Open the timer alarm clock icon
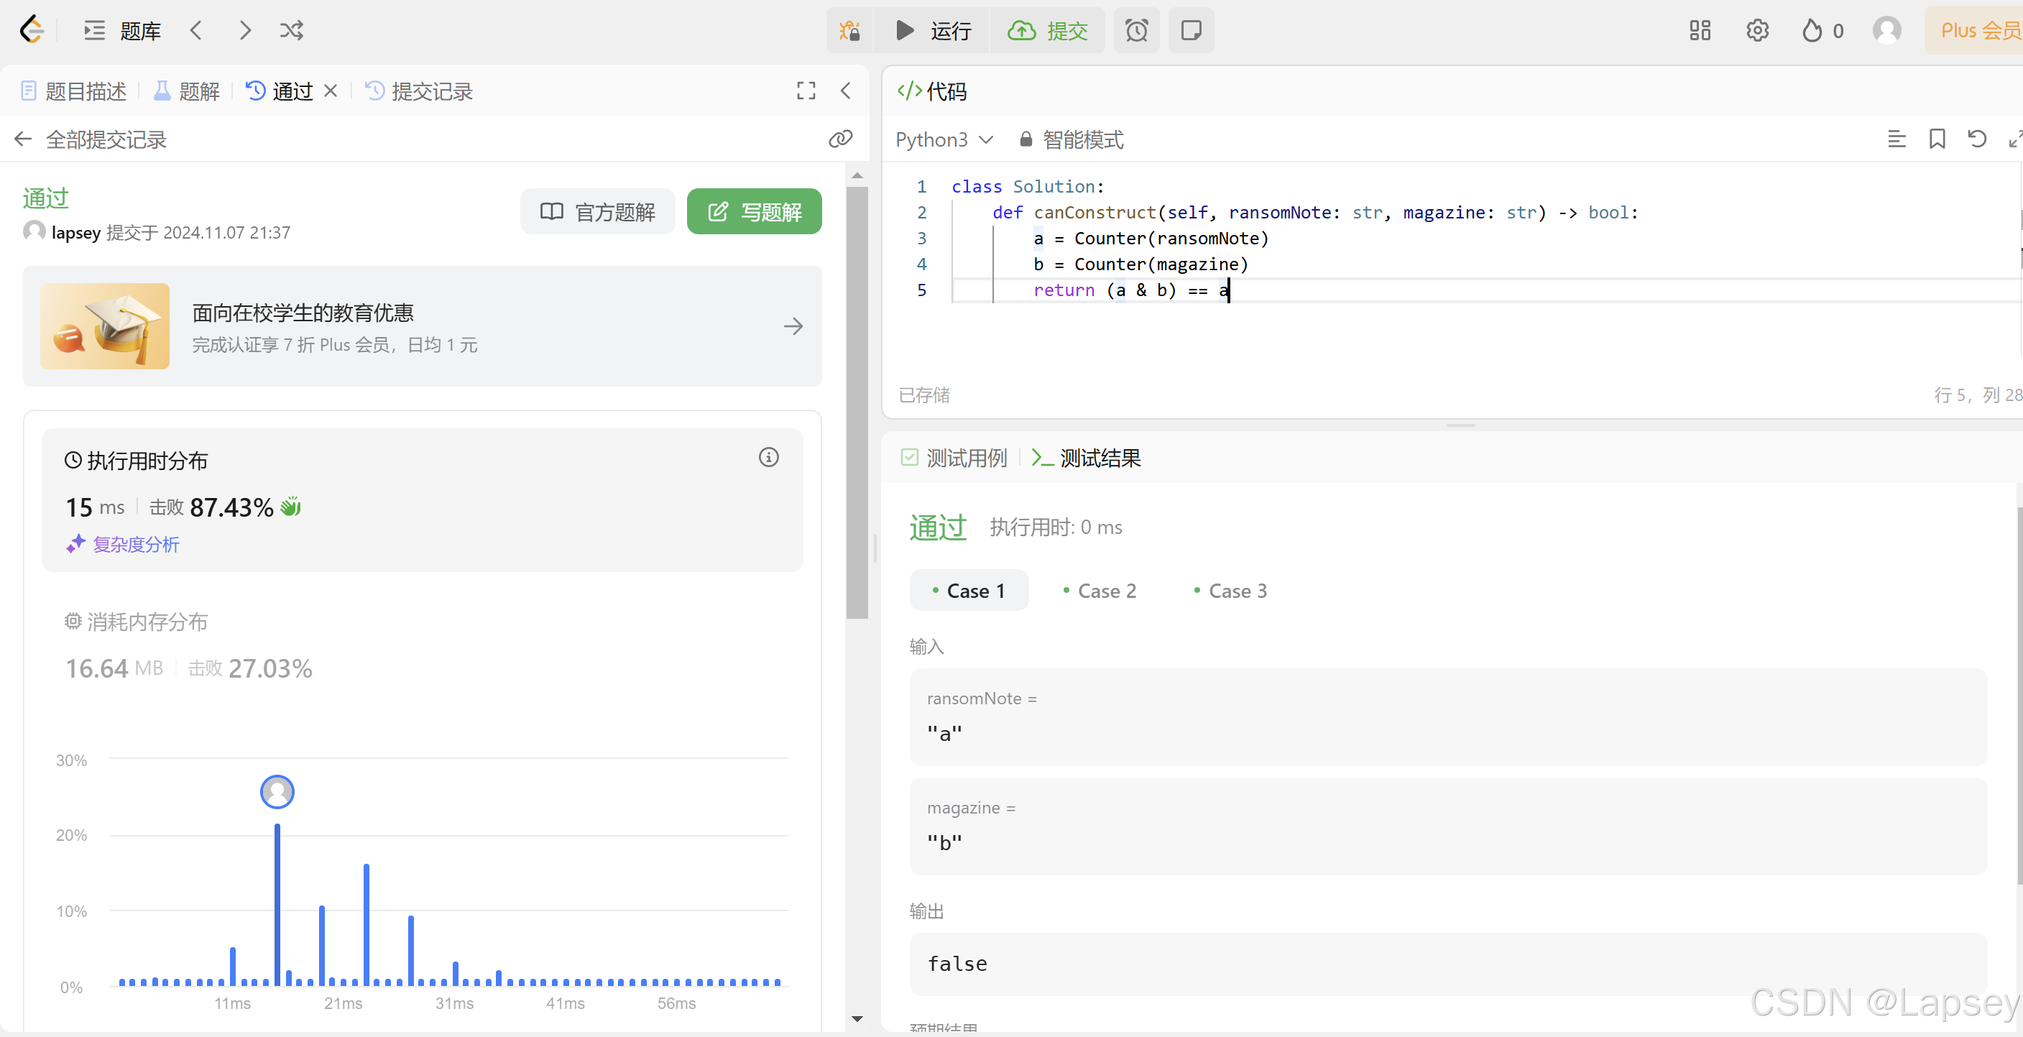Screen dimensions: 2023x1037 (x=1135, y=31)
